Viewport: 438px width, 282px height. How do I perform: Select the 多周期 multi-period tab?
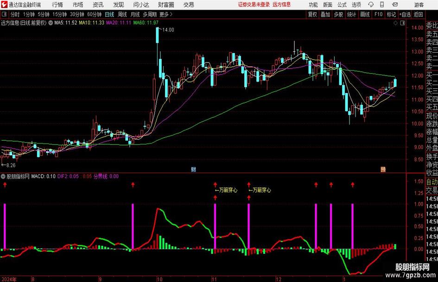pyautogui.click(x=150, y=14)
